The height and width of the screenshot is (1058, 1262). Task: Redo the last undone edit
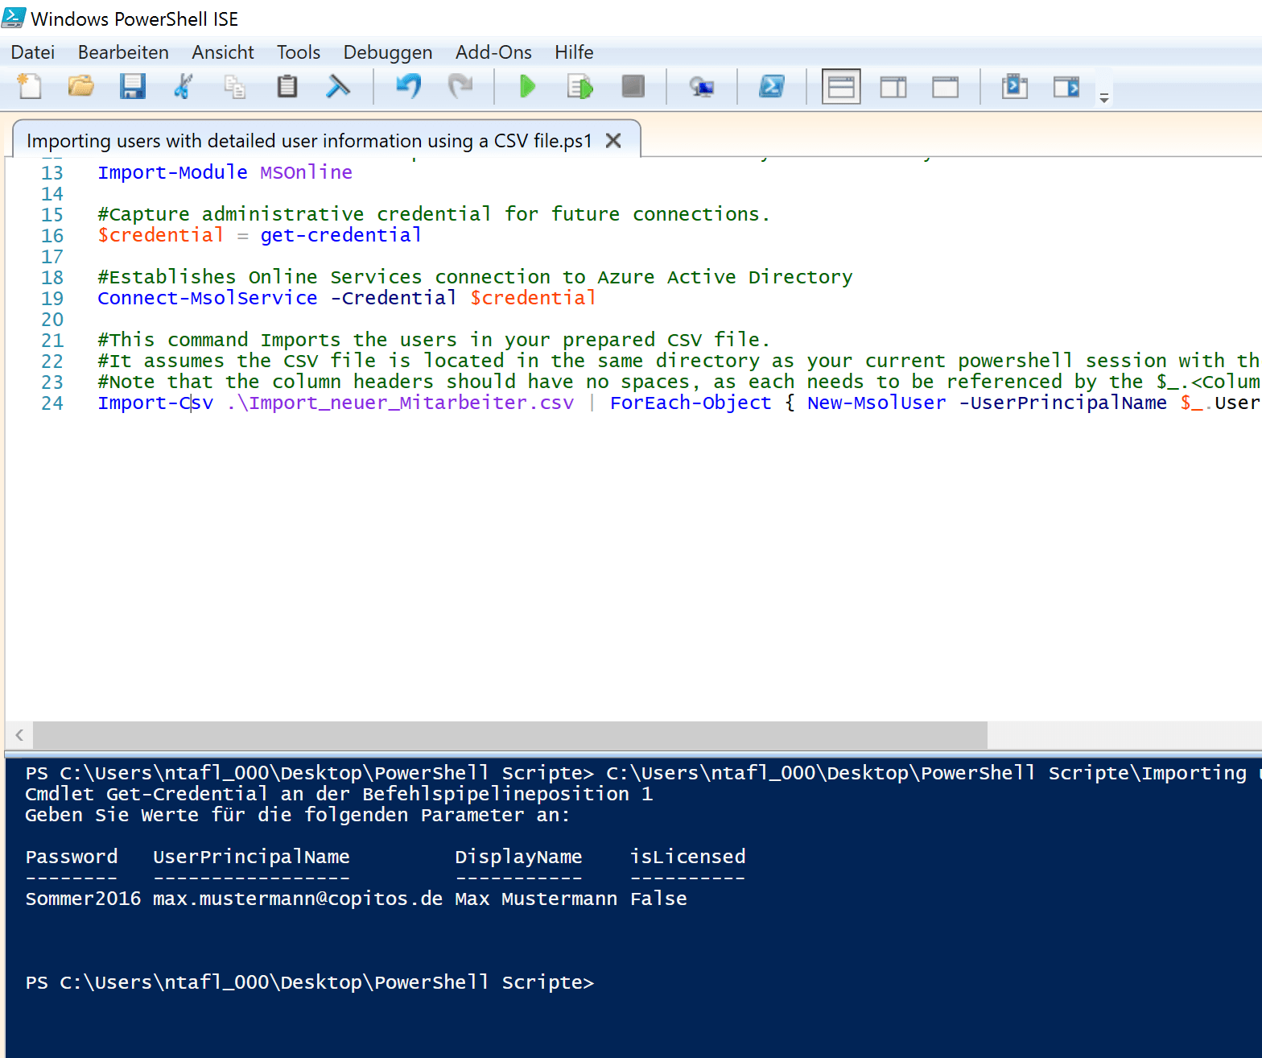click(x=460, y=86)
